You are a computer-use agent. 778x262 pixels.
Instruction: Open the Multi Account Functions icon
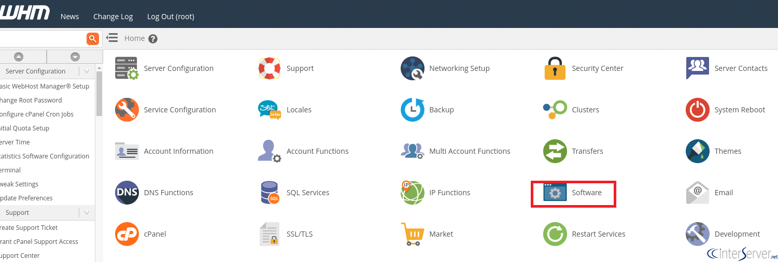(x=413, y=151)
